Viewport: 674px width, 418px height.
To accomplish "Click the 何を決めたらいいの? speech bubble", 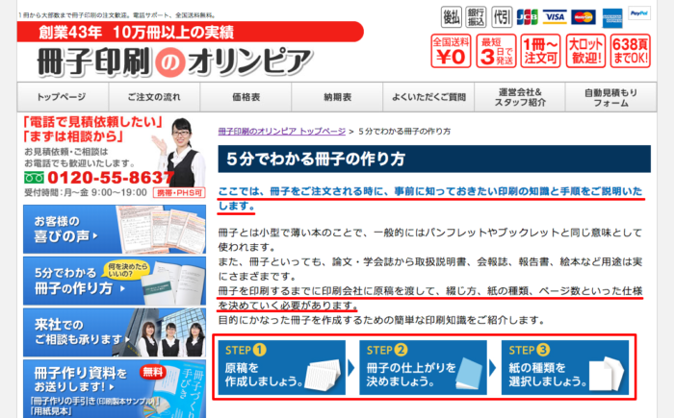I will point(127,270).
